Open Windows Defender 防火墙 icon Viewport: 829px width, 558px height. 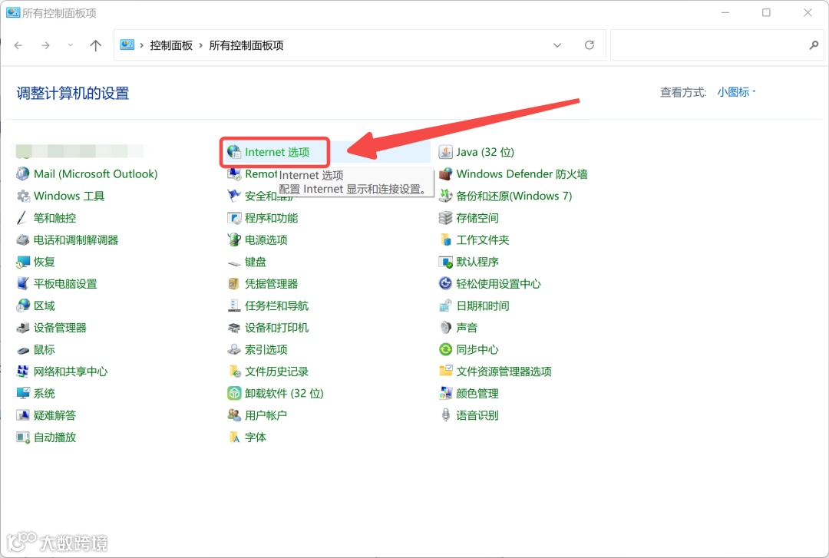(445, 174)
